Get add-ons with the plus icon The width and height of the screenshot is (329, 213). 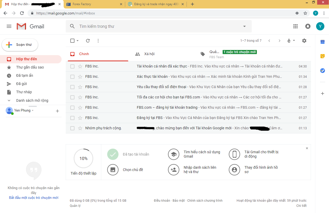[x=322, y=93]
